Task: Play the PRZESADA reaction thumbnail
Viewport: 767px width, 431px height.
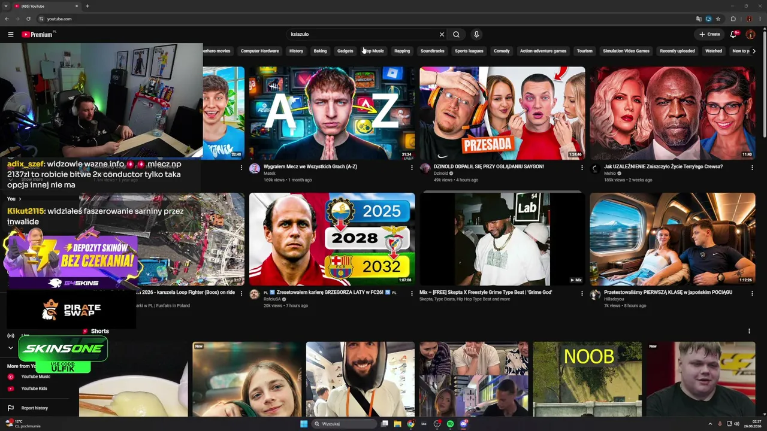Action: [502, 113]
